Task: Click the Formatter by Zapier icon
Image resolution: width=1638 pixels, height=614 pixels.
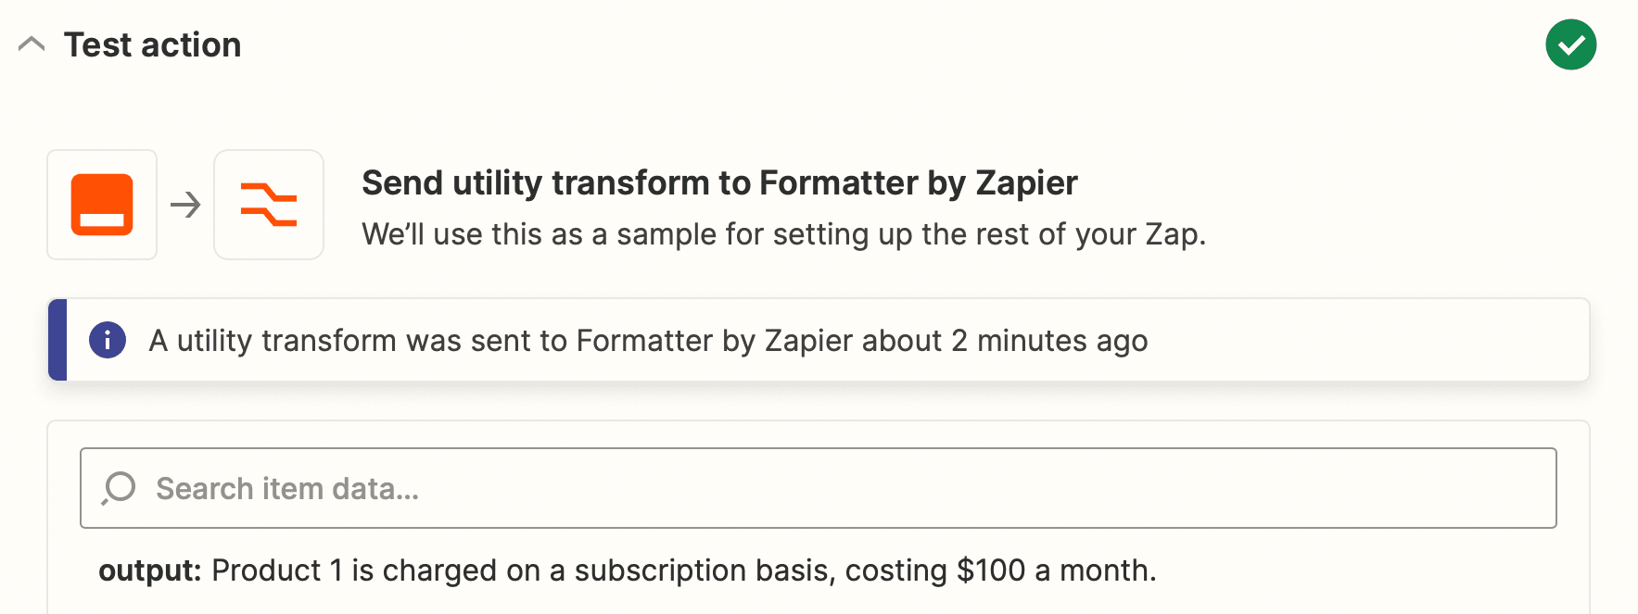Action: [x=269, y=205]
